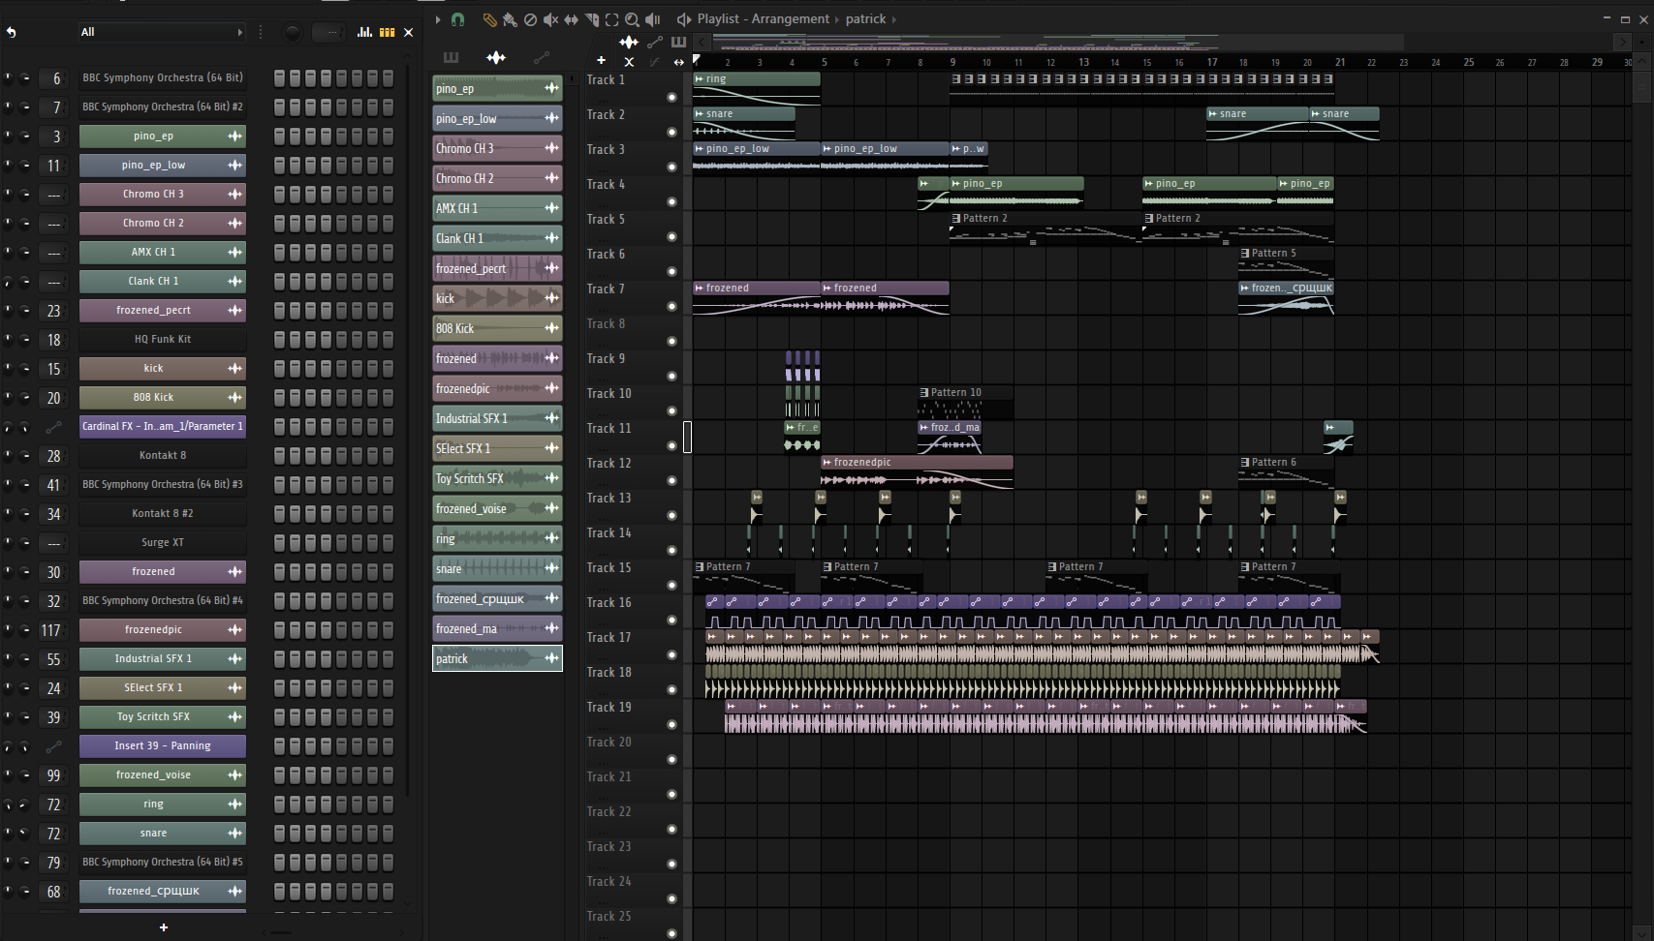The image size is (1654, 941).
Task: Toggle the Track 15 mute switch
Action: coord(671,585)
